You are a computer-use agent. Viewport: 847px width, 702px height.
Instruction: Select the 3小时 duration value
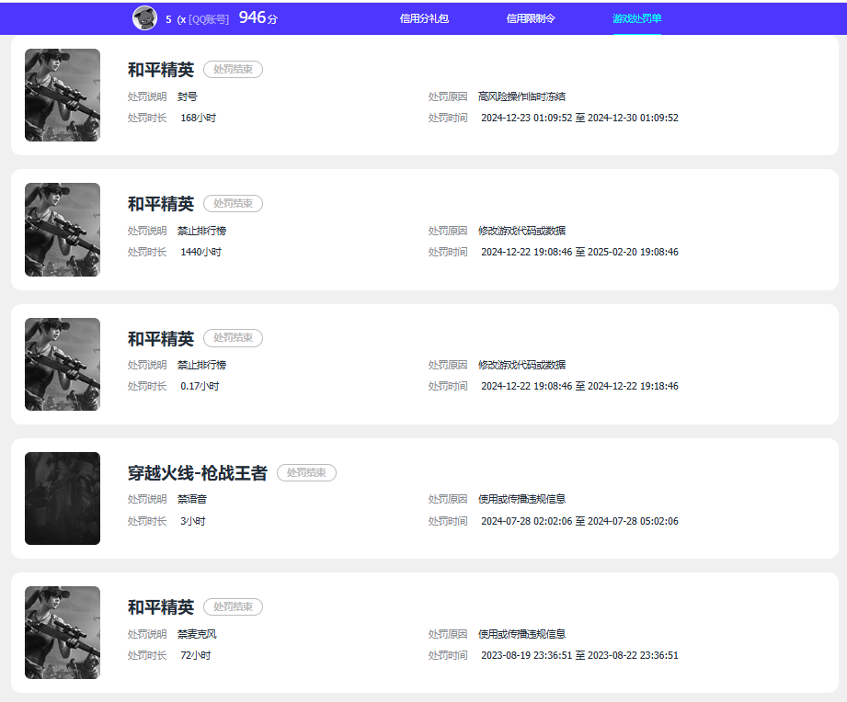click(193, 521)
